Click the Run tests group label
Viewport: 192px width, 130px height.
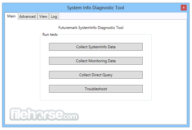[x=50, y=35]
